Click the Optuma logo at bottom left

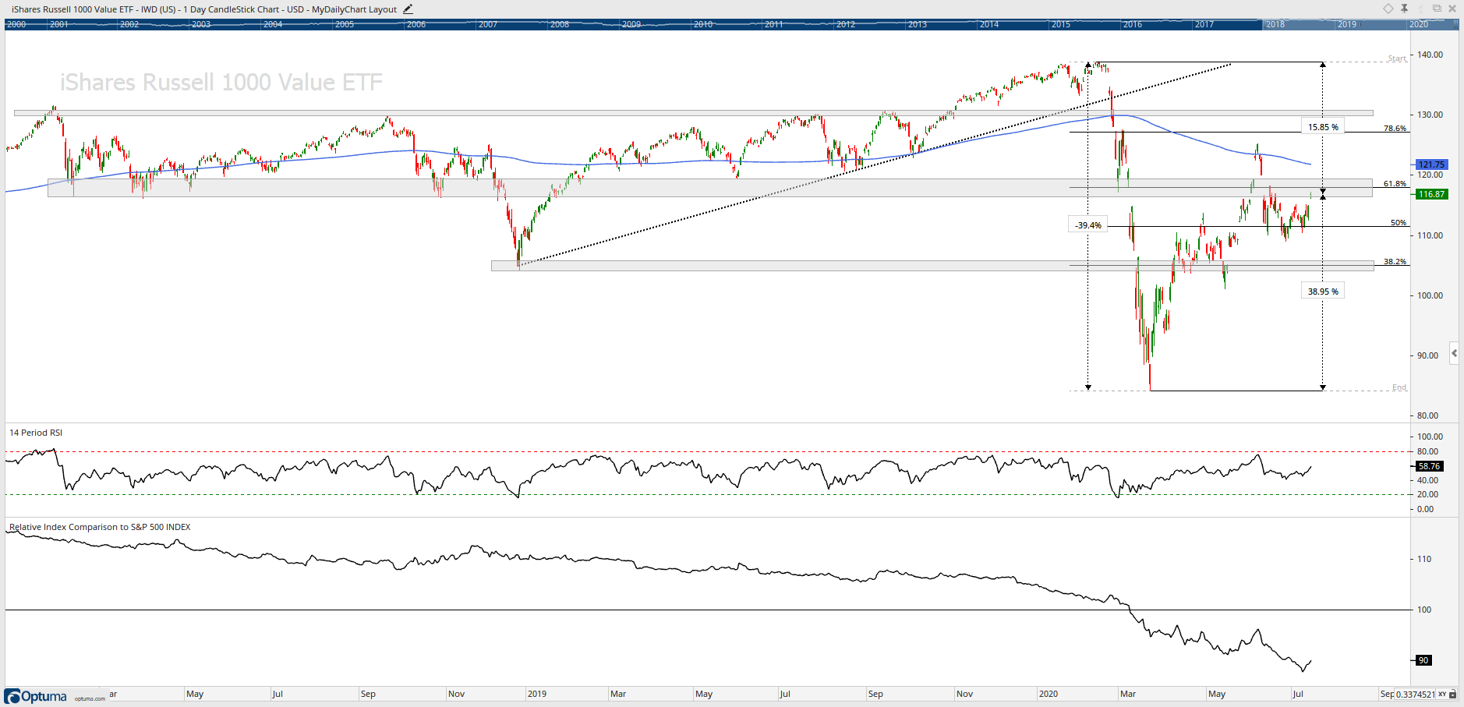tap(36, 696)
